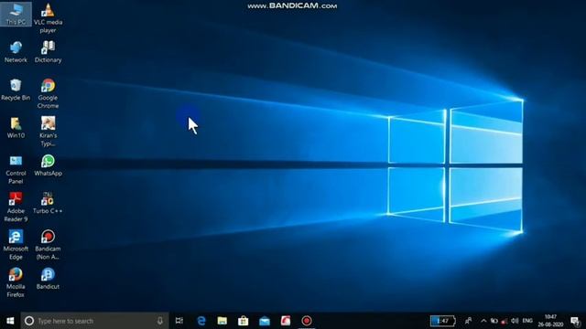The width and height of the screenshot is (586, 329).
Task: Select Kiran's Typing desktop shortcut
Action: coord(48,132)
